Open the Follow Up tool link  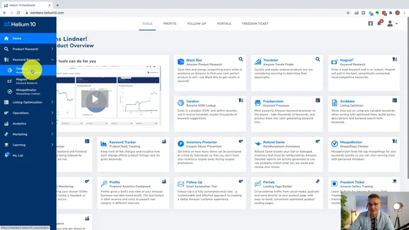click(194, 182)
